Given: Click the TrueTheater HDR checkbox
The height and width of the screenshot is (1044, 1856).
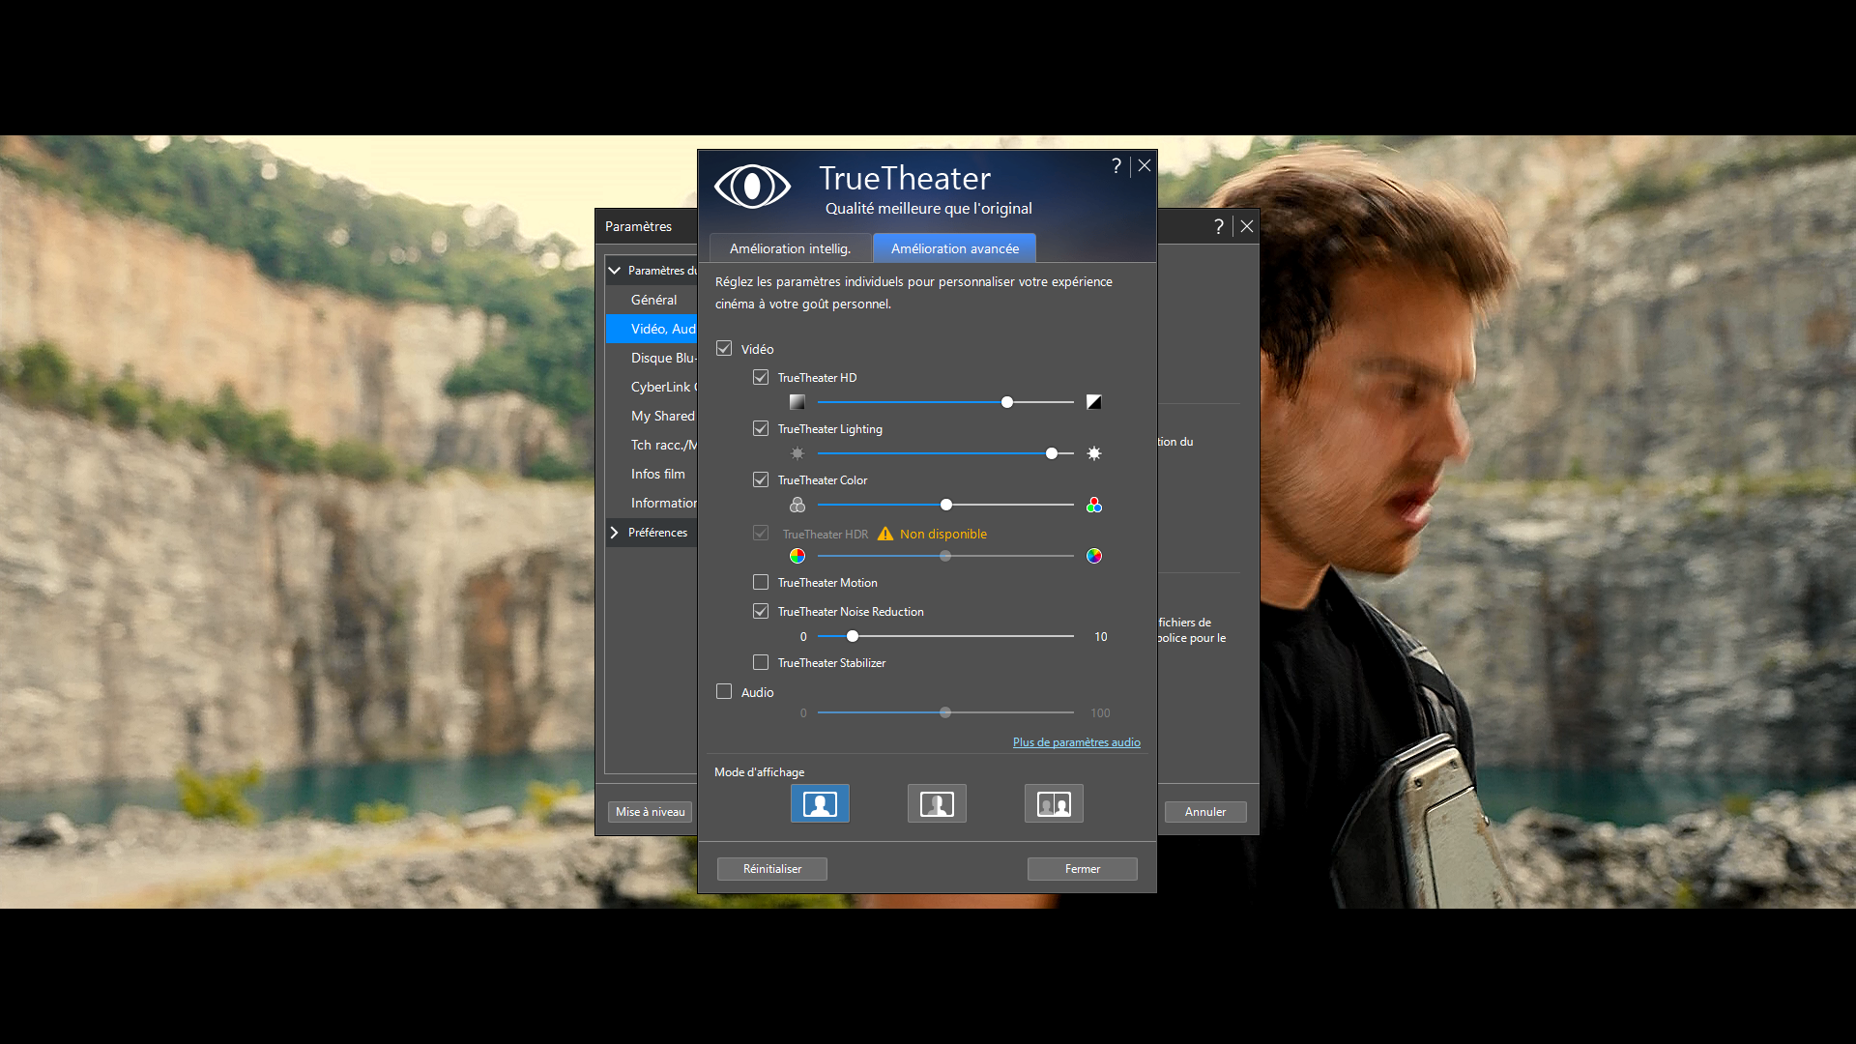Looking at the screenshot, I should pos(761,533).
